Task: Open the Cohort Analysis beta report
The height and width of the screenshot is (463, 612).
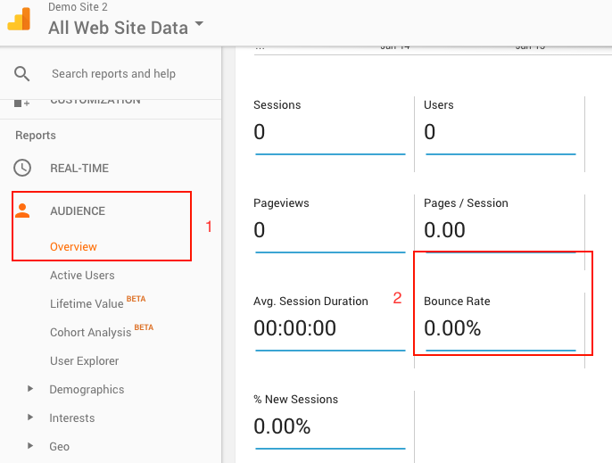Action: [x=90, y=333]
